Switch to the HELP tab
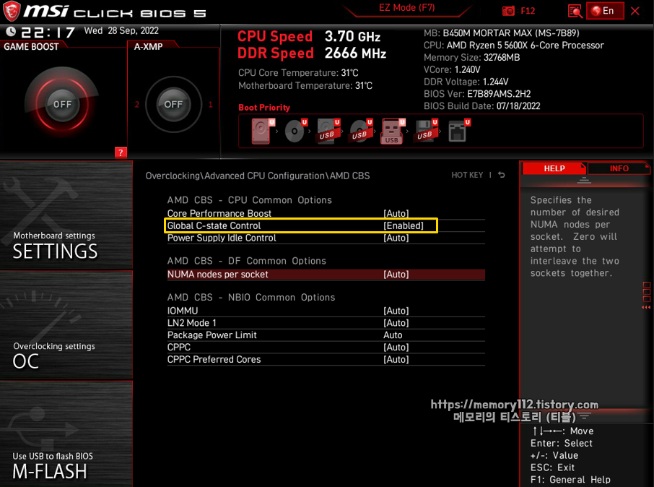The width and height of the screenshot is (654, 487). click(554, 168)
